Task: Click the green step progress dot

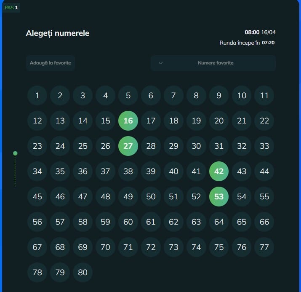Action: tap(15, 153)
